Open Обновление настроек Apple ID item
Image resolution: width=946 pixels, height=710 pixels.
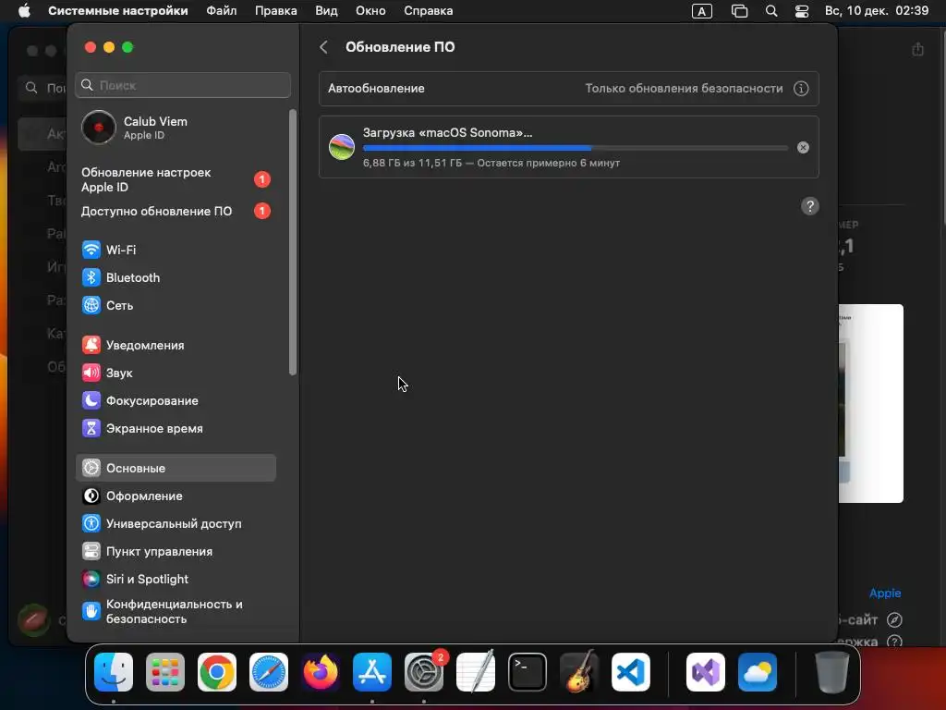[176, 180]
